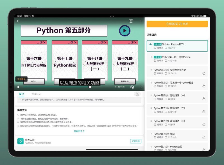
Task: Expand 查看更多 under purchase notes
Action: tap(79, 131)
